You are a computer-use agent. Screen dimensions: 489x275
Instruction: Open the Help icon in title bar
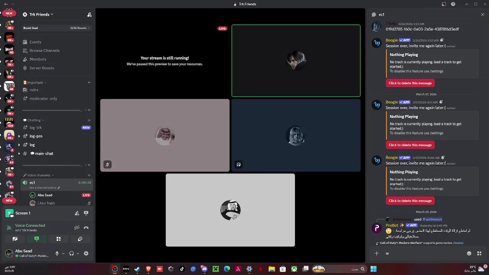pyautogui.click(x=453, y=4)
